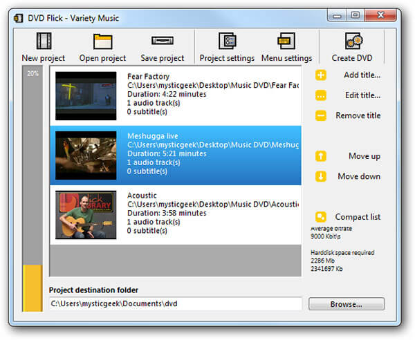Image resolution: width=415 pixels, height=340 pixels.
Task: Click the Open project folder icon
Action: (102, 41)
